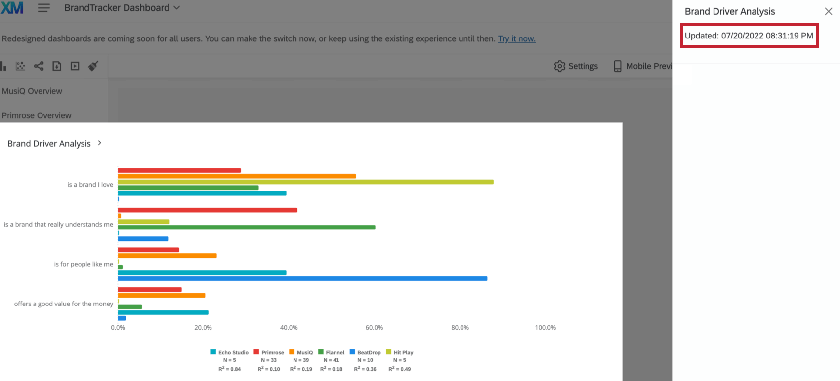Click the Updated timestamp text
The width and height of the screenshot is (840, 381).
pos(749,35)
